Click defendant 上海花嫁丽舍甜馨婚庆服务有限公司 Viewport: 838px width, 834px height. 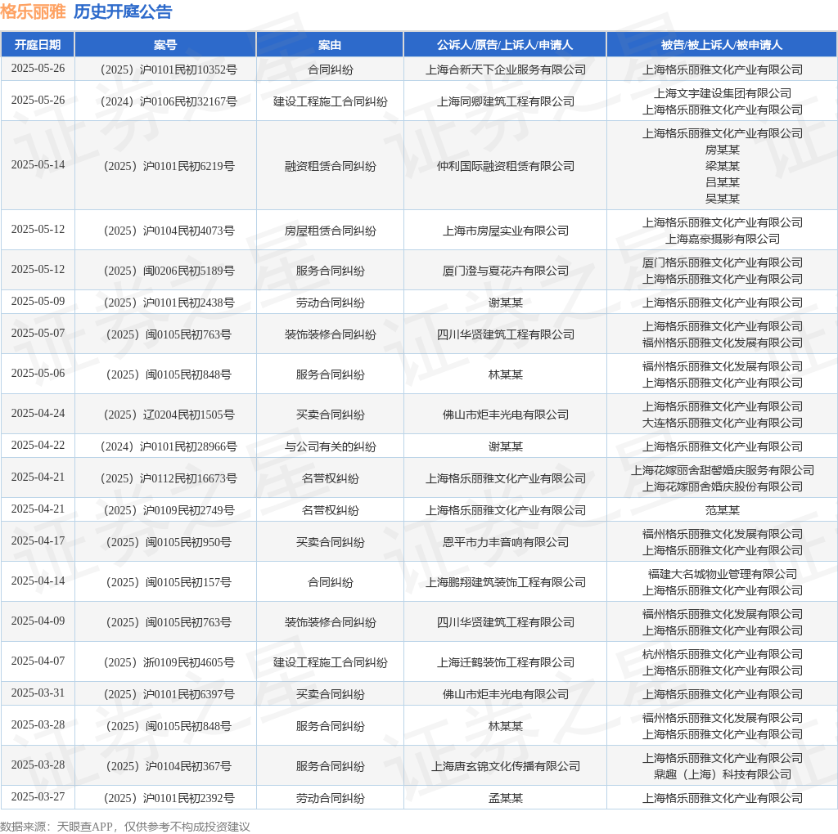tap(723, 470)
